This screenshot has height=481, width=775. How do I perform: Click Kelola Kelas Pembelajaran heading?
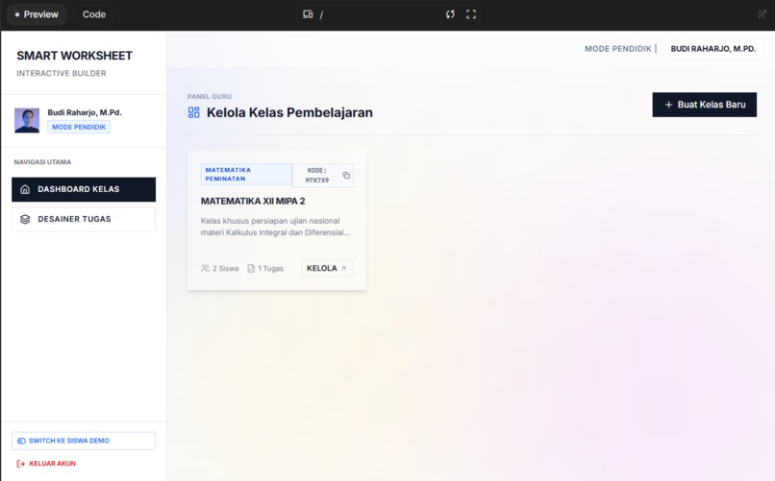[x=289, y=112]
